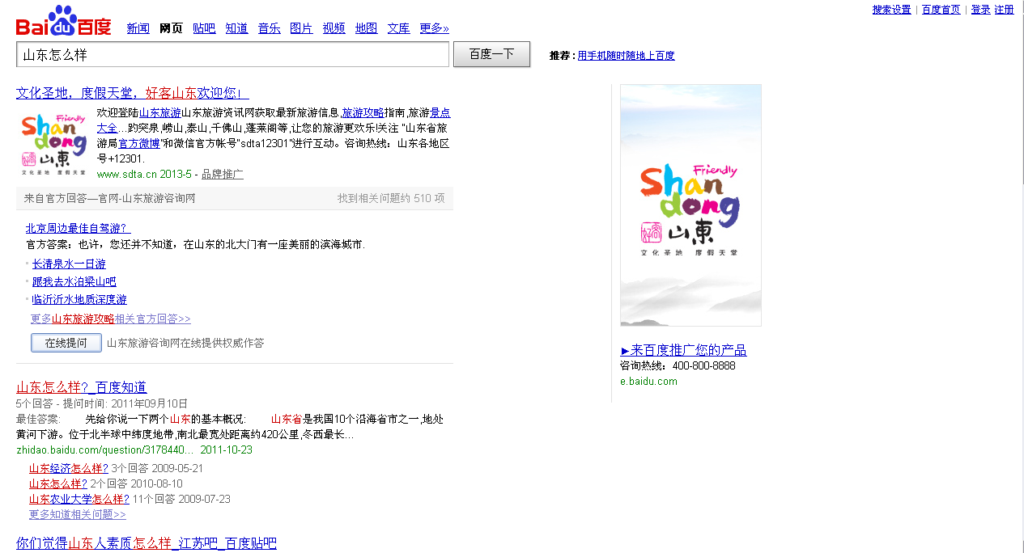Switch to the 图片 tab
Screen dimensions: 1024x553
(301, 28)
